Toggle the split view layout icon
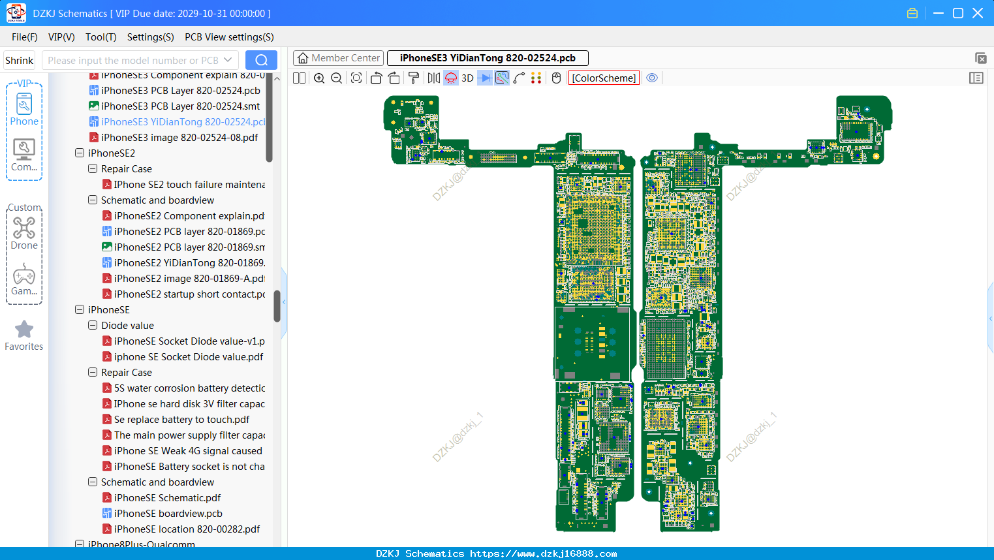The height and width of the screenshot is (560, 994). (299, 78)
